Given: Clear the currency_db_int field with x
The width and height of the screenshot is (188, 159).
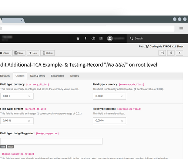Looking at the screenshot, I should (x=29, y=97).
